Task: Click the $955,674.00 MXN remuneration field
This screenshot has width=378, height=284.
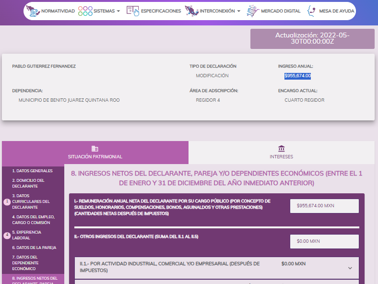Action: [324, 206]
